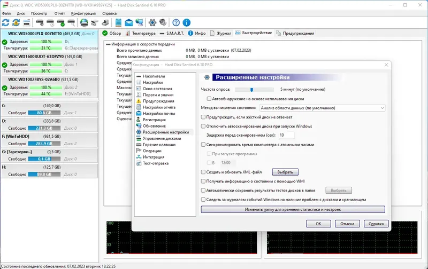Click Выбрать button next to XML-файл
The width and height of the screenshot is (428, 269).
285,172
